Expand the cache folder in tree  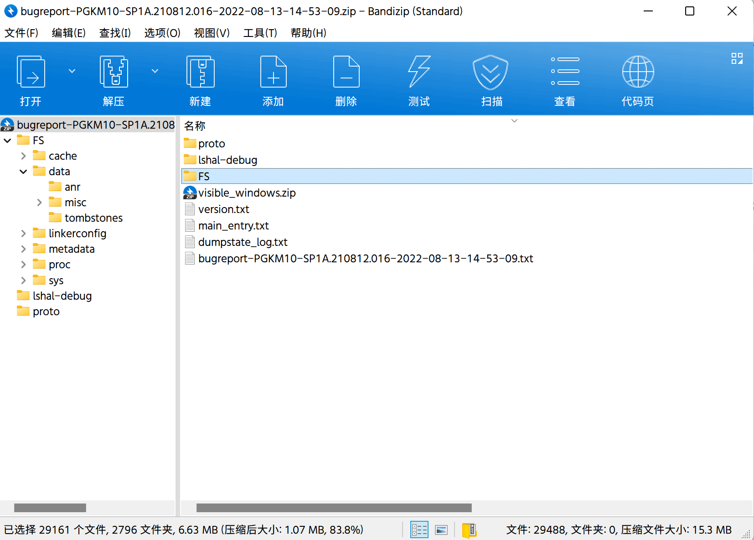[x=23, y=156]
